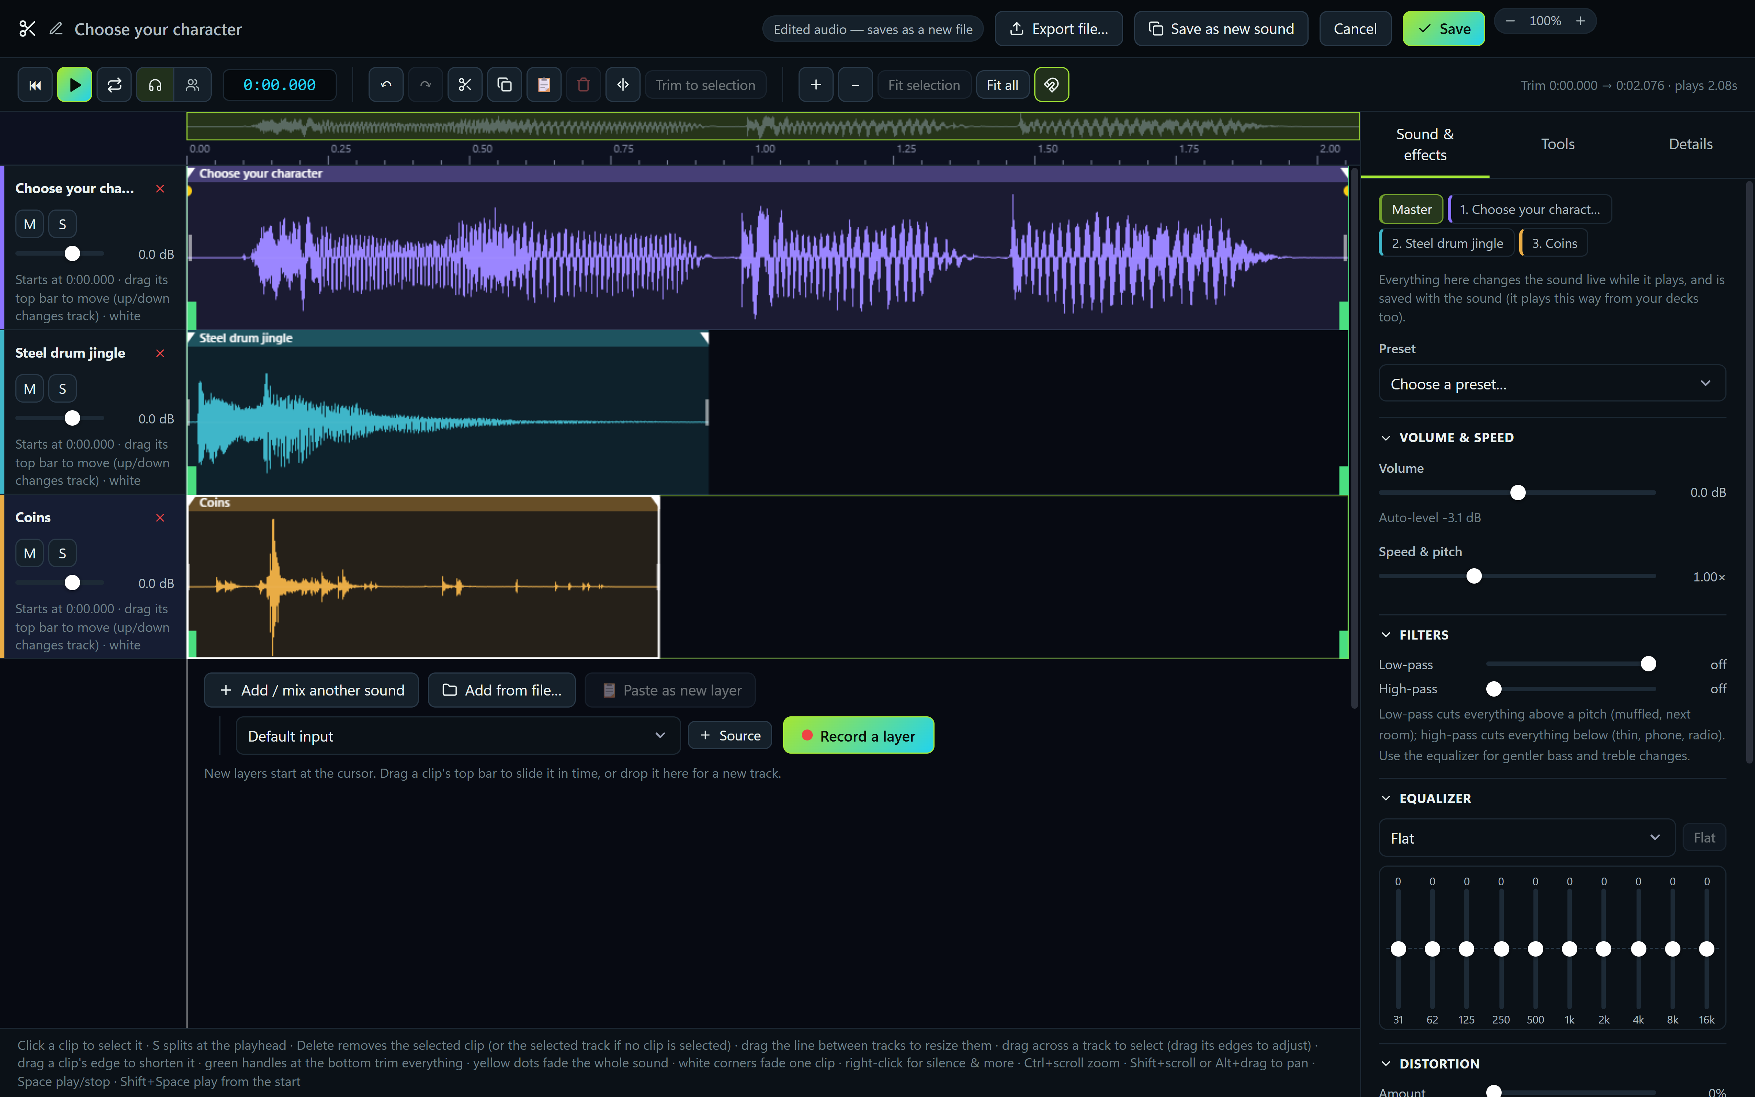
Task: Select the 1. Choose your charact... layer chip
Action: (x=1529, y=209)
